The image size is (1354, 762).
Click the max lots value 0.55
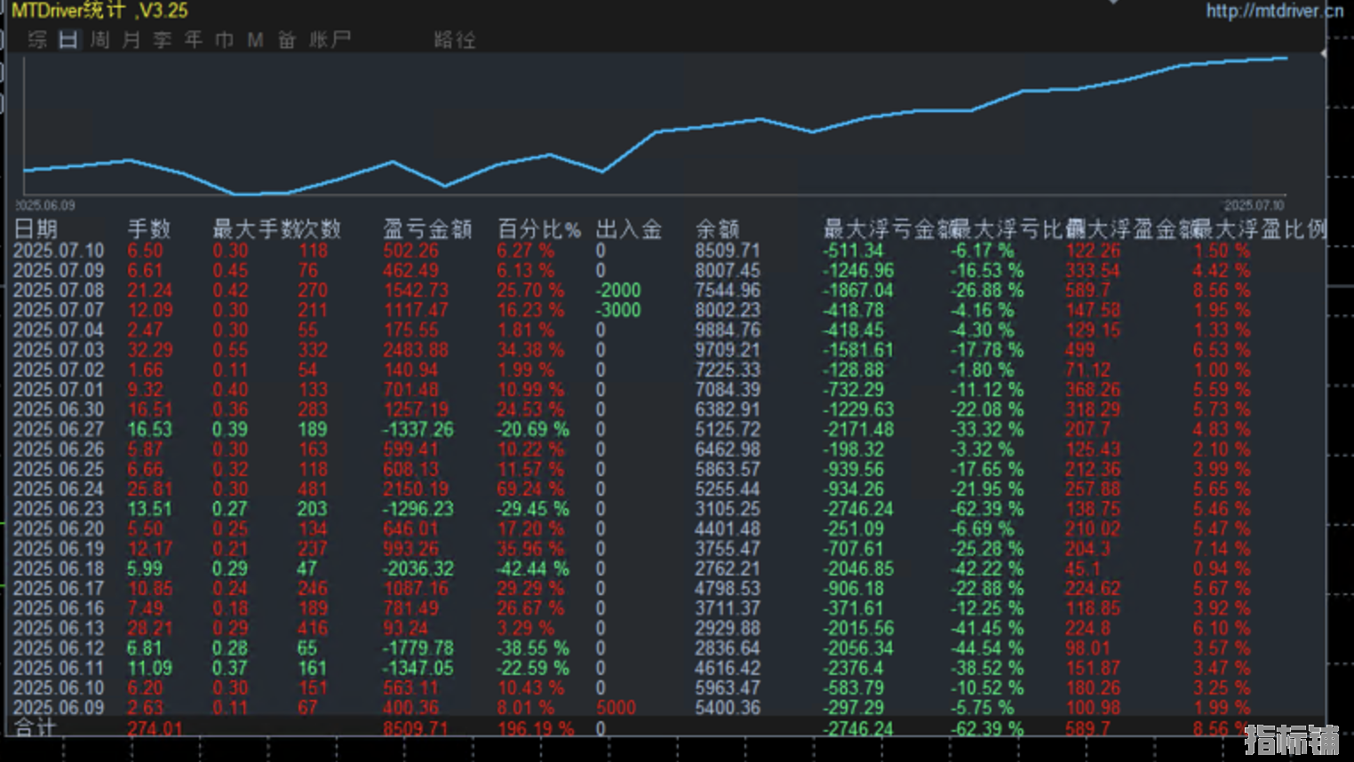230,350
